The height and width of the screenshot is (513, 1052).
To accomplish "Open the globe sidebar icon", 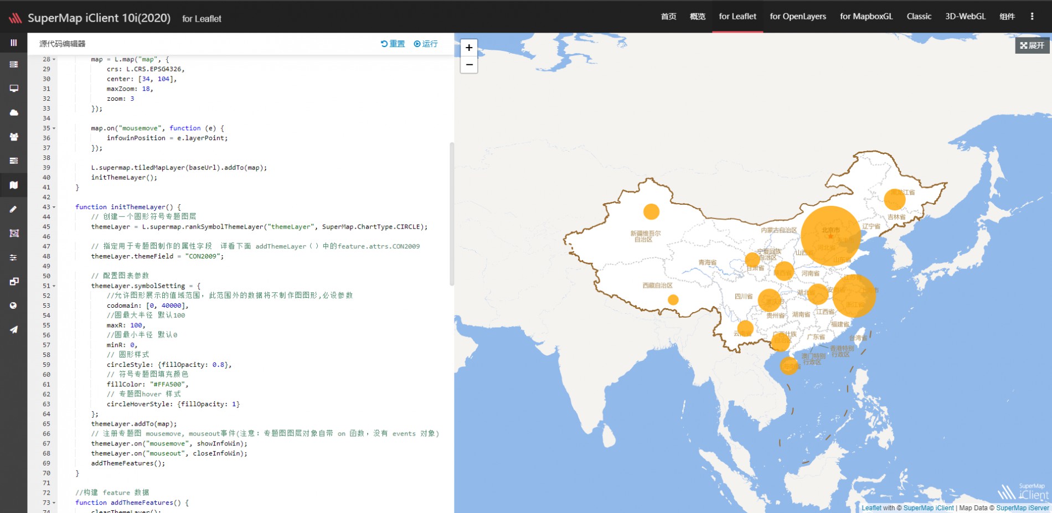I will pos(14,305).
